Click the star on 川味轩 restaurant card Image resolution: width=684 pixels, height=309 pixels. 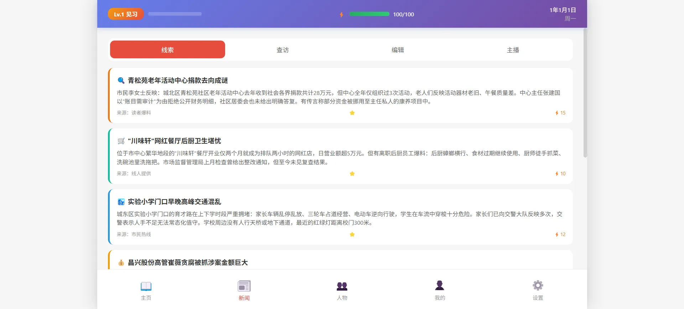(x=352, y=174)
